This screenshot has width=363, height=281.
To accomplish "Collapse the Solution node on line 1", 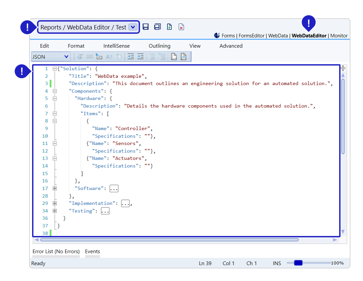I will coord(55,69).
